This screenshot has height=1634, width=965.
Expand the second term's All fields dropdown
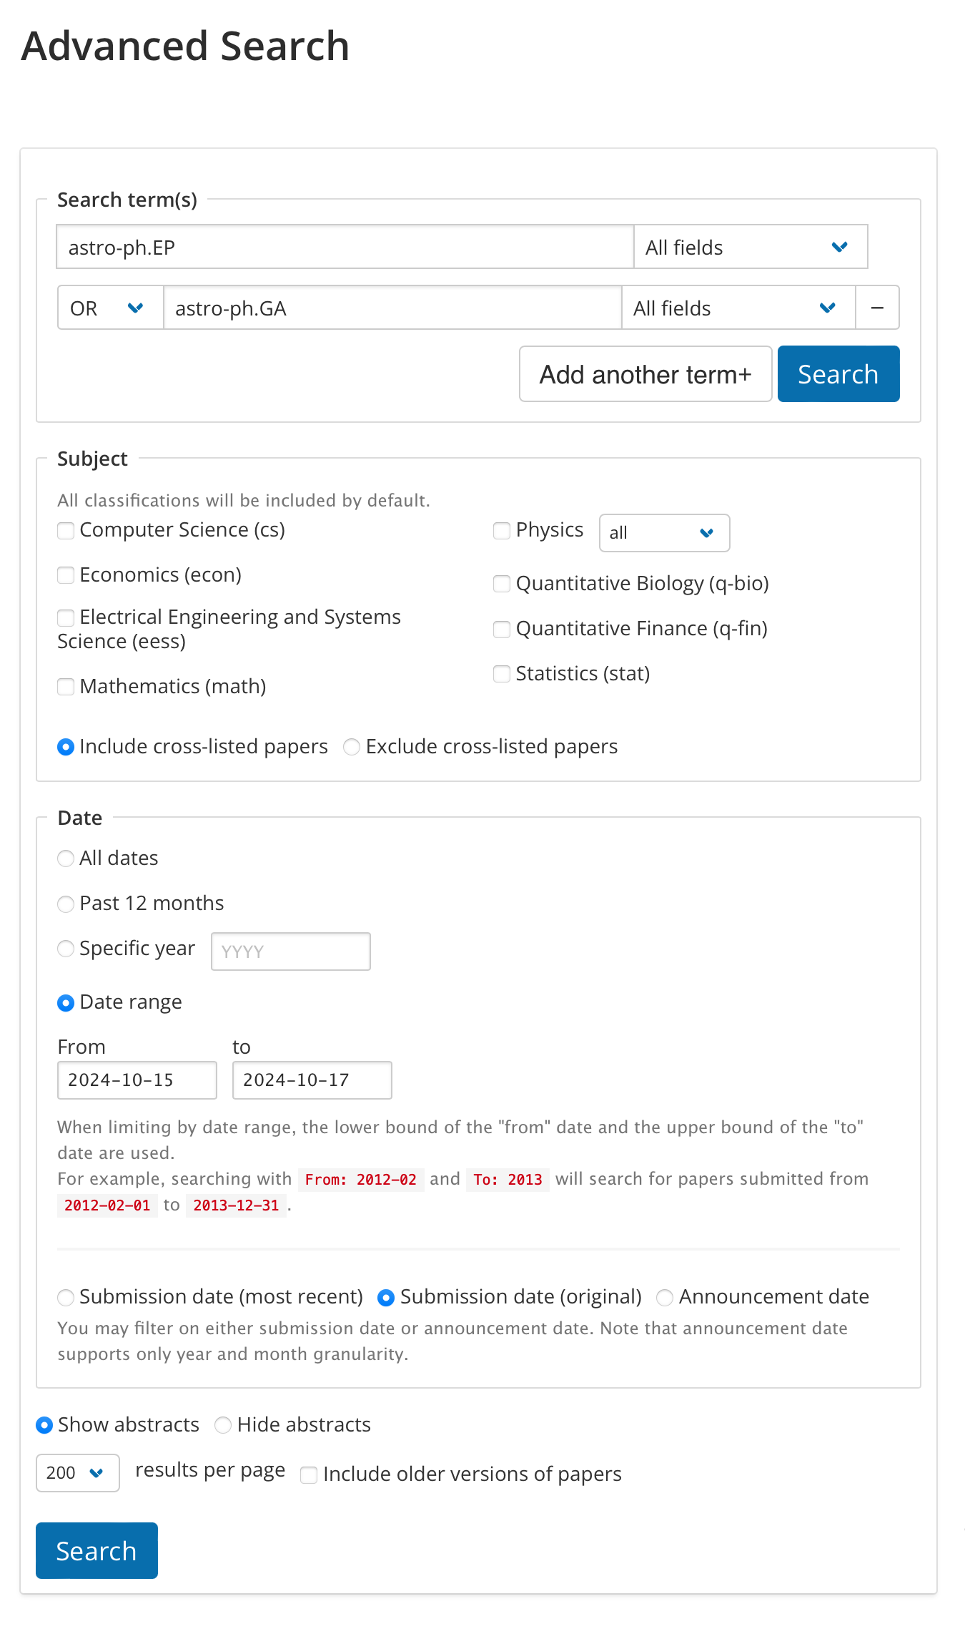738,308
